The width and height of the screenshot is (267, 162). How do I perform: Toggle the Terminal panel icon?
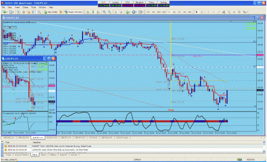point(34,12)
